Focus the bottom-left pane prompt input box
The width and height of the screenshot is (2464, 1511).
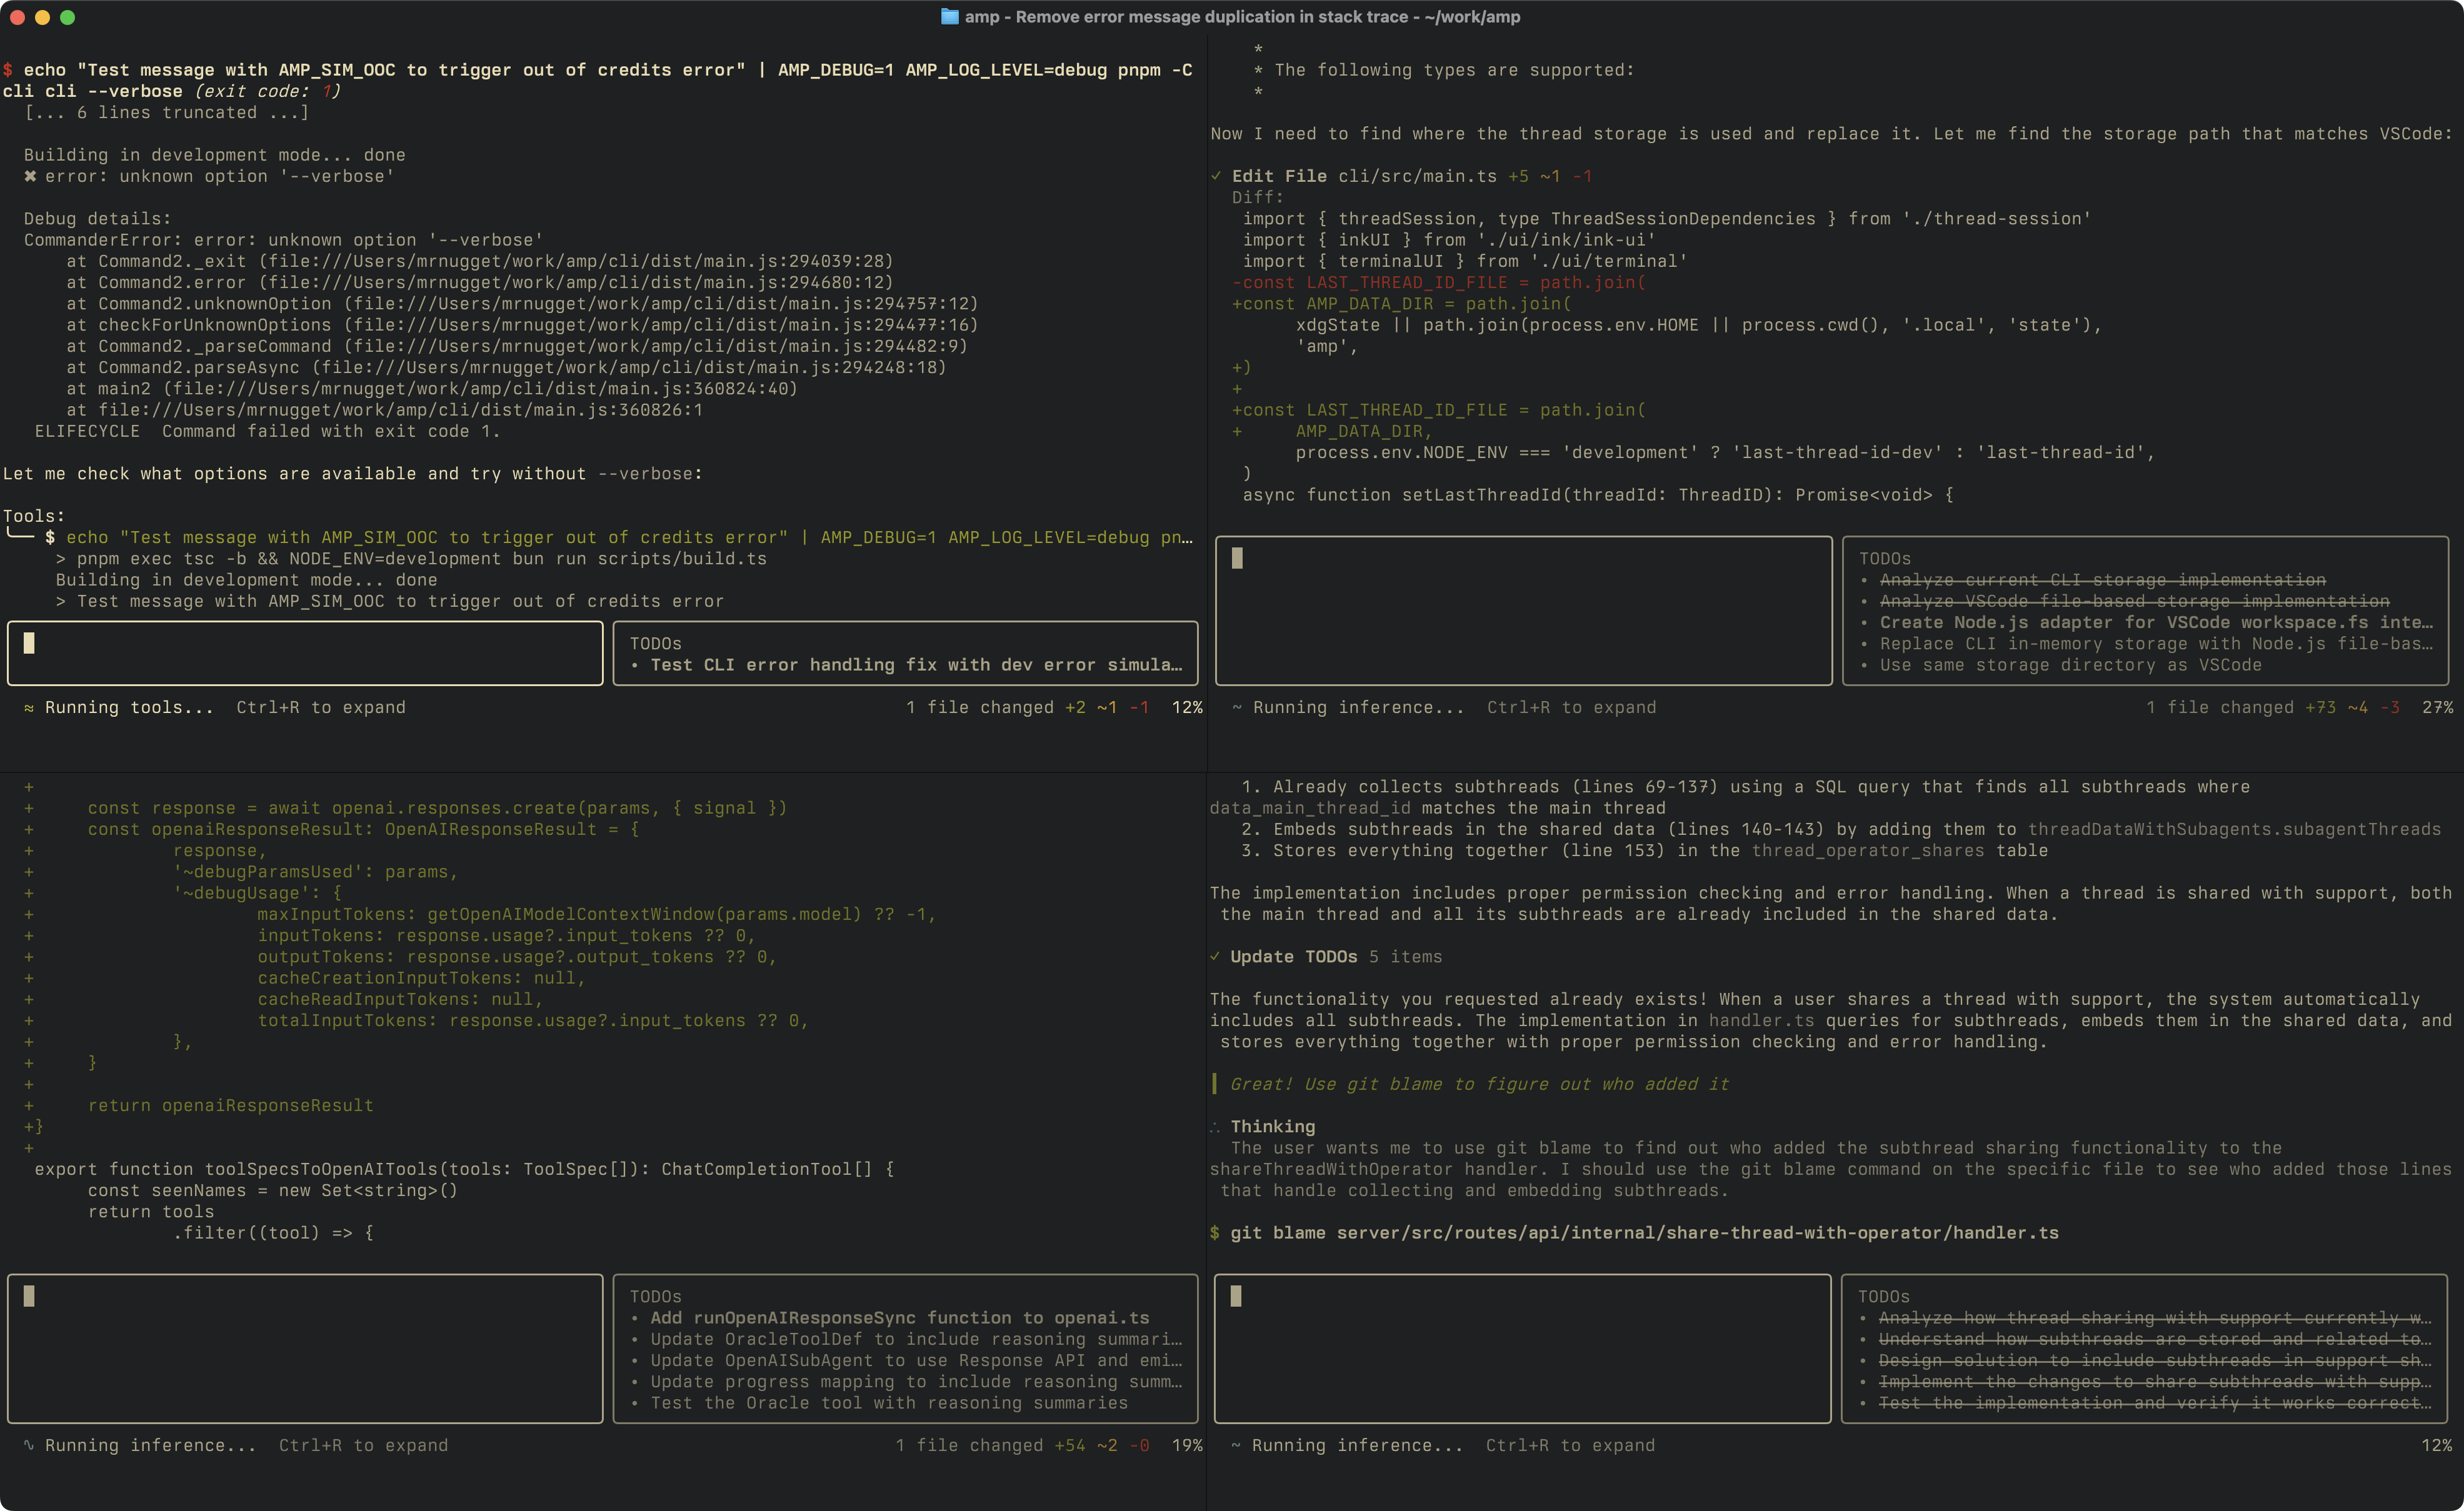click(305, 1348)
